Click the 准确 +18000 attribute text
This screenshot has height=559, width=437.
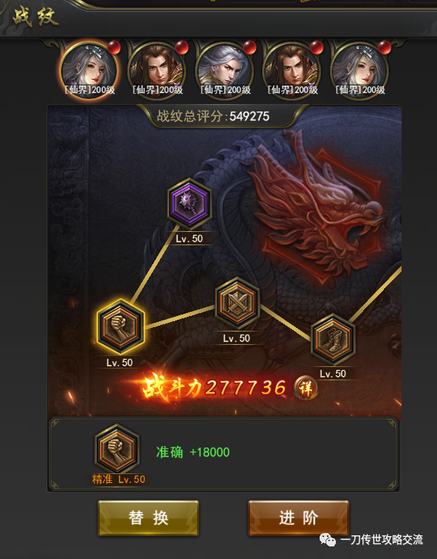pyautogui.click(x=193, y=452)
